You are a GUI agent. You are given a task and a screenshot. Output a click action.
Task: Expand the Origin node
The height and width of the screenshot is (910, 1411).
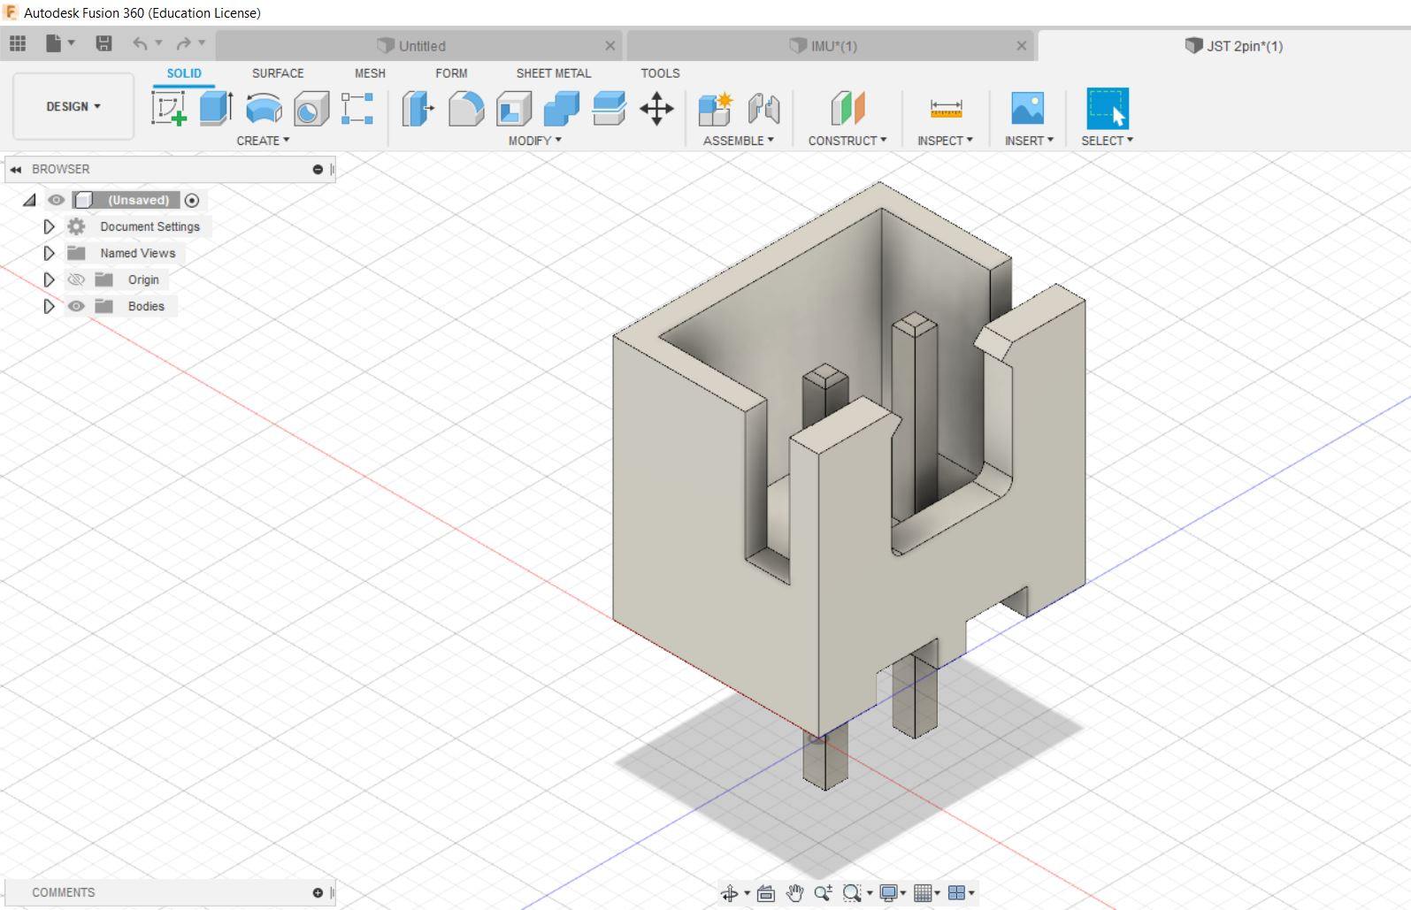coord(49,279)
